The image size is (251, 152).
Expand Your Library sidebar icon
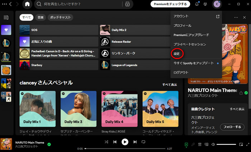pyautogui.click(x=6, y=17)
